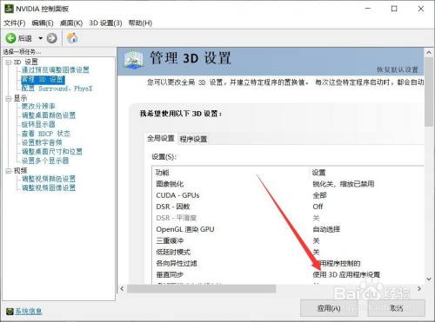Image resolution: width=435 pixels, height=322 pixels.
Task: Click the Off value for DSR factor
Action: (x=318, y=207)
